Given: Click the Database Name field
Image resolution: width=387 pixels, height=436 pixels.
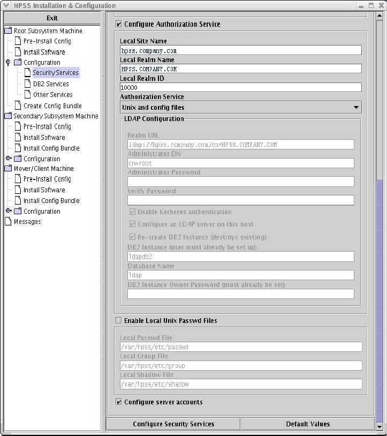Looking at the screenshot, I should click(x=240, y=275).
